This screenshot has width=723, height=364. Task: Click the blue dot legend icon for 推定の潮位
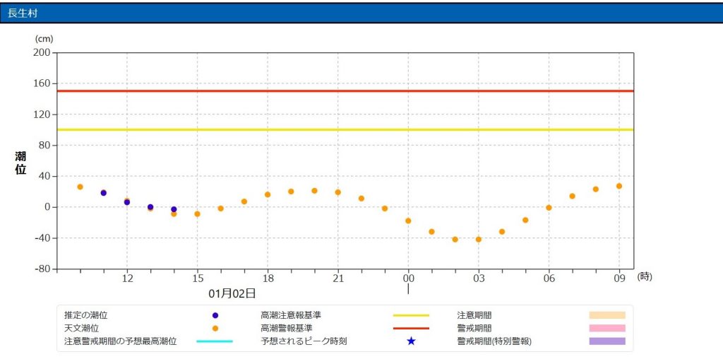(x=215, y=315)
